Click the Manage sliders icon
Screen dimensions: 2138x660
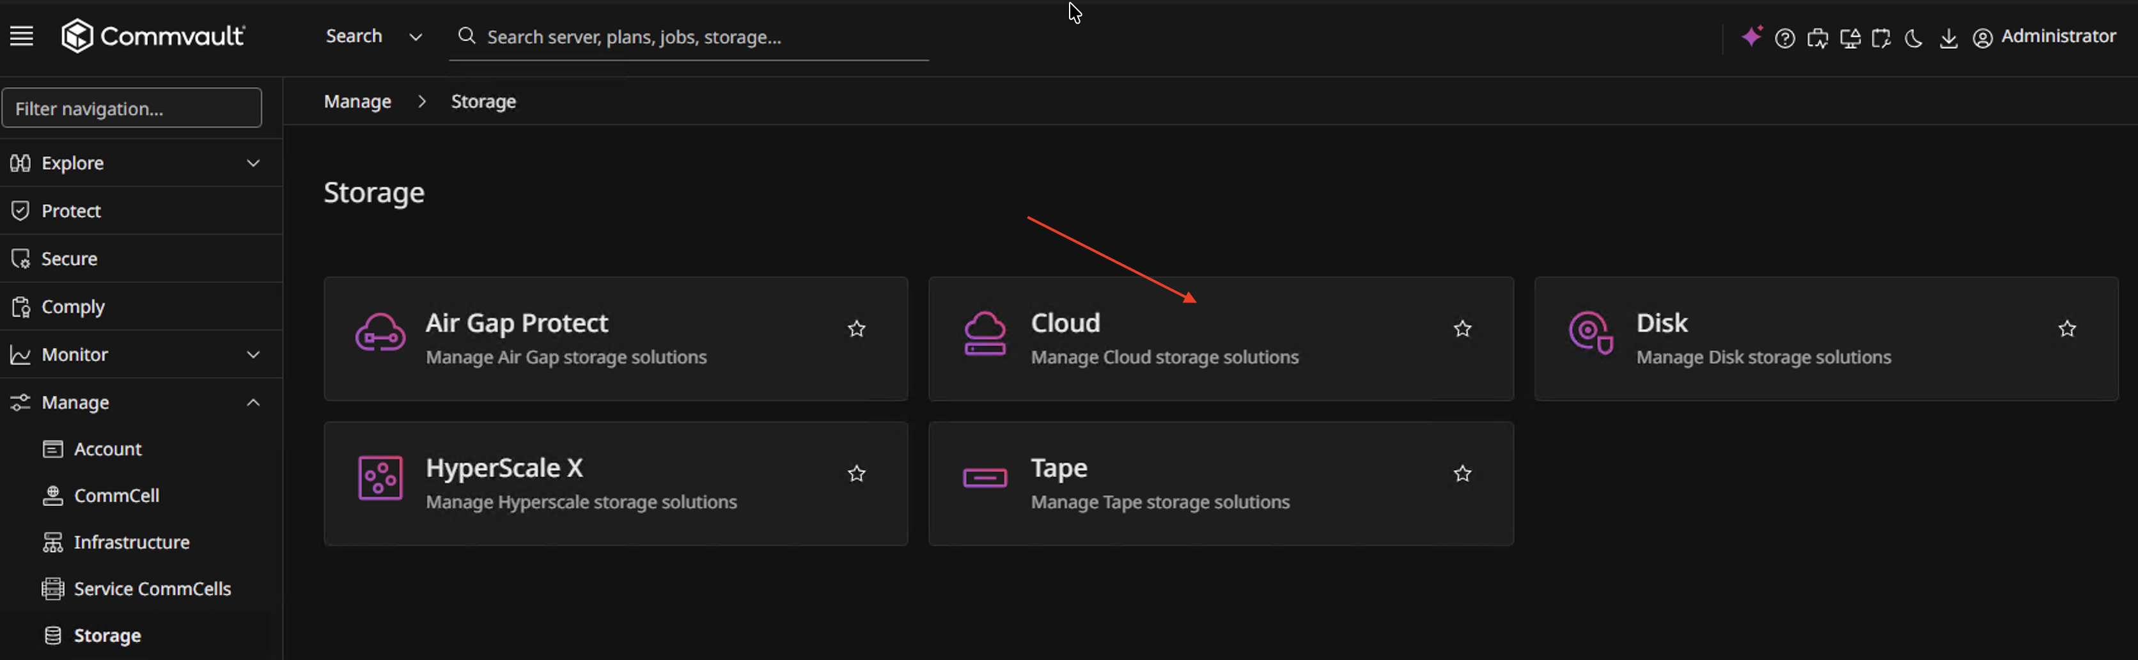[x=20, y=403]
